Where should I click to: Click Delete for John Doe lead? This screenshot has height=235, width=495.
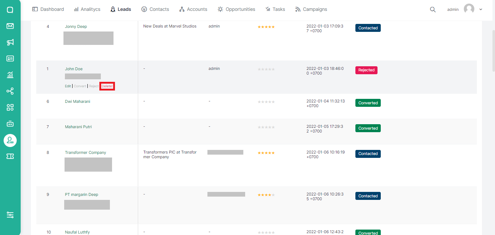[x=107, y=86]
